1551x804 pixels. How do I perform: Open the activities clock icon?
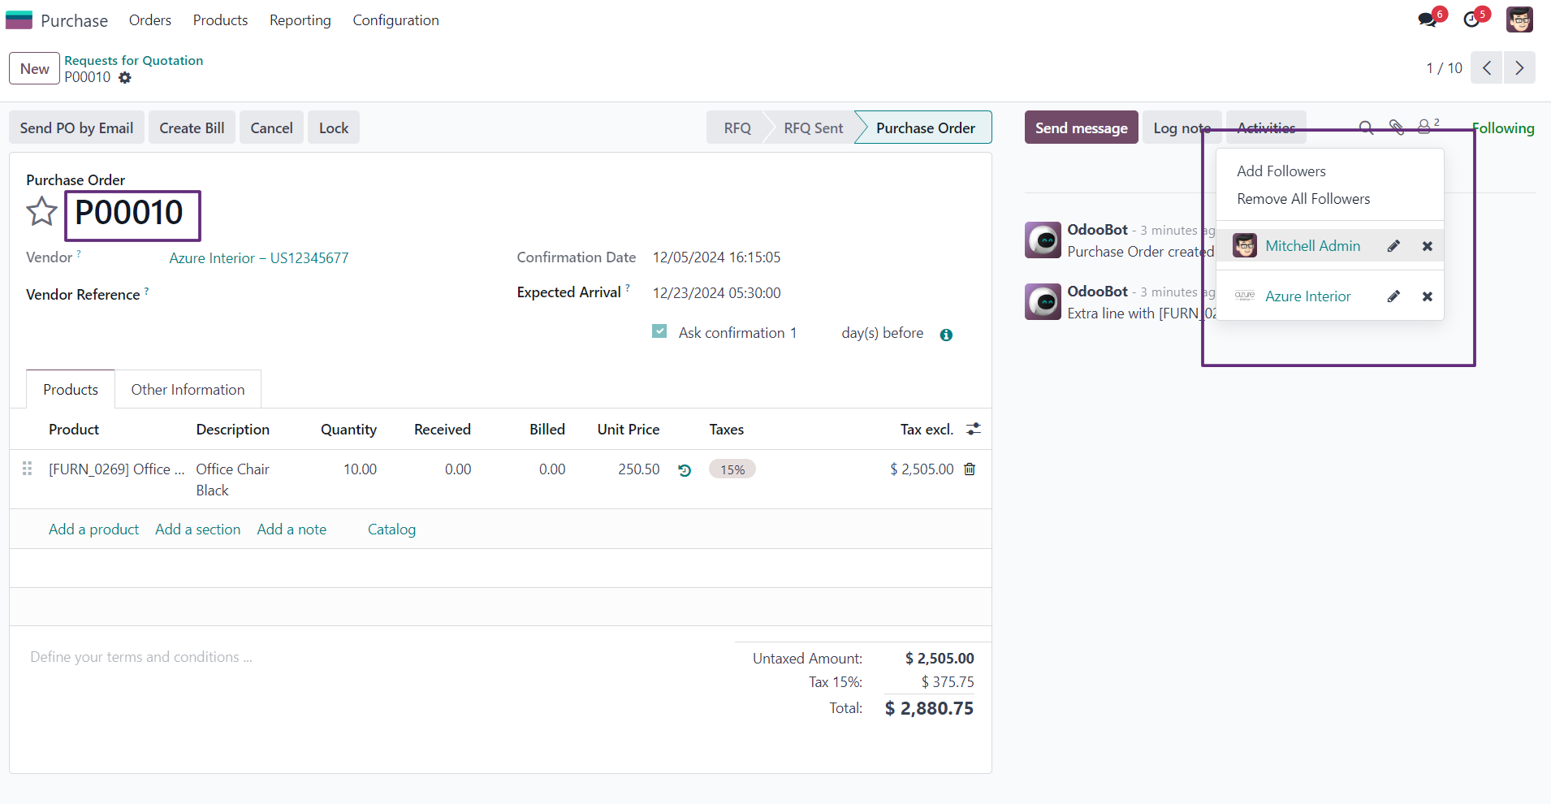point(1471,19)
